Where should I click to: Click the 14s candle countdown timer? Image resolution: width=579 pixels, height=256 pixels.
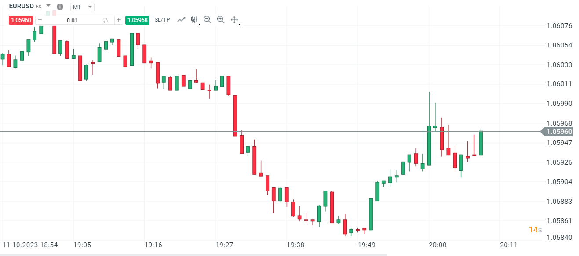pos(535,230)
